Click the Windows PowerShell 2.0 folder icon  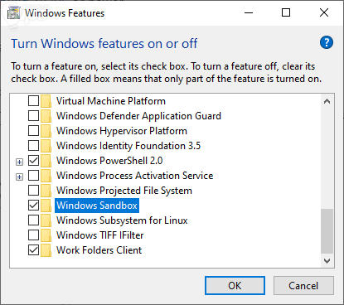pos(46,161)
